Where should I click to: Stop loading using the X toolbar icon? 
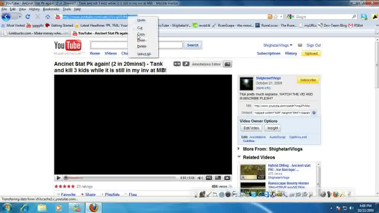(37, 17)
